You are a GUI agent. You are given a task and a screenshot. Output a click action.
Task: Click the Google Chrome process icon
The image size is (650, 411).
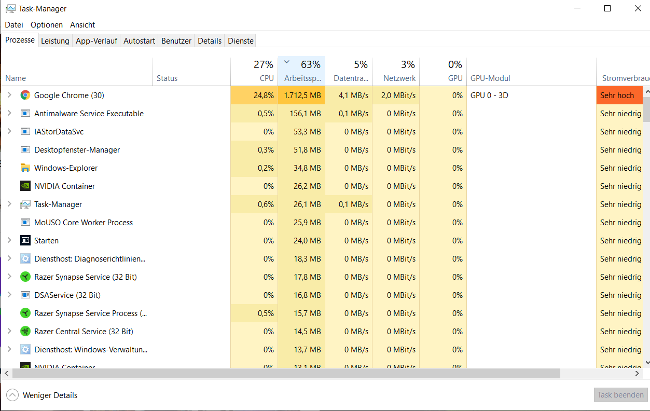point(25,95)
